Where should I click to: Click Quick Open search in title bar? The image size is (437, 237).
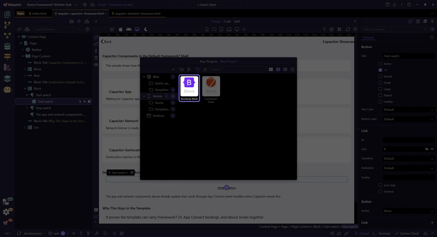tap(207, 5)
